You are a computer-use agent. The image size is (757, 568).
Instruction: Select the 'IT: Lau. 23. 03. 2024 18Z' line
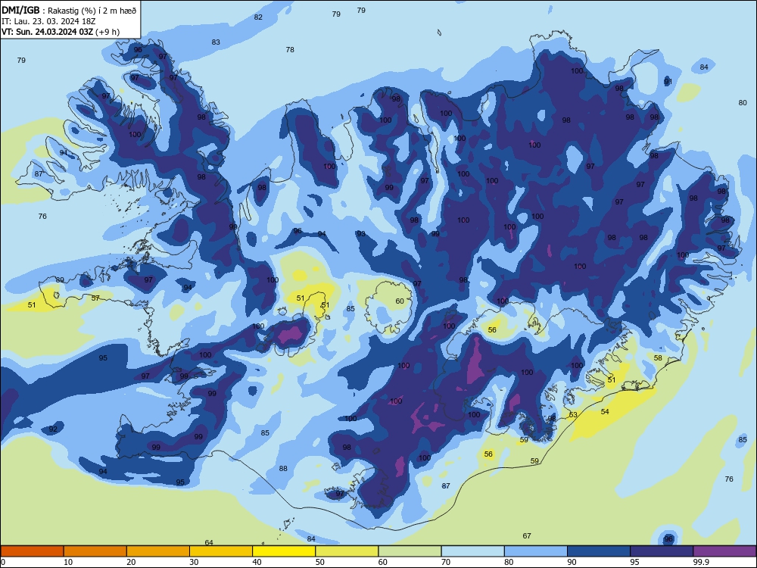point(48,21)
